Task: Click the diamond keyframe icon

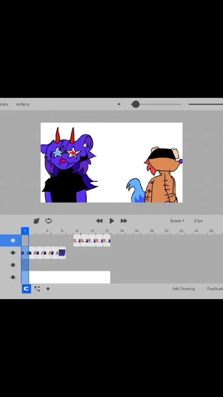Action: coord(48,289)
